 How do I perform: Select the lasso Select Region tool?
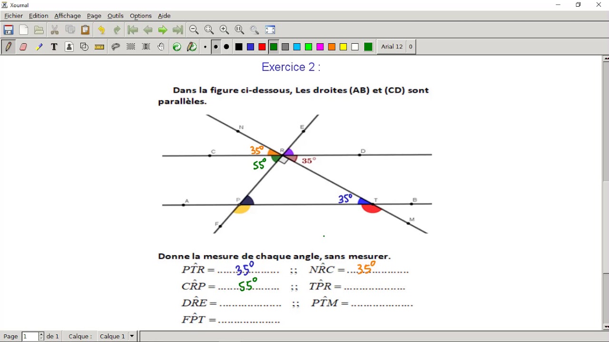pos(115,47)
